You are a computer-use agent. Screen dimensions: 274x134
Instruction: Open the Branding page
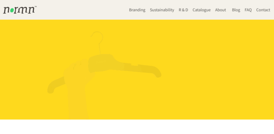click(137, 10)
